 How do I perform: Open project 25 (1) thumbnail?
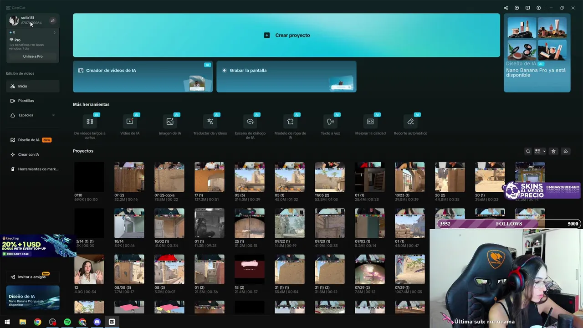click(x=250, y=223)
